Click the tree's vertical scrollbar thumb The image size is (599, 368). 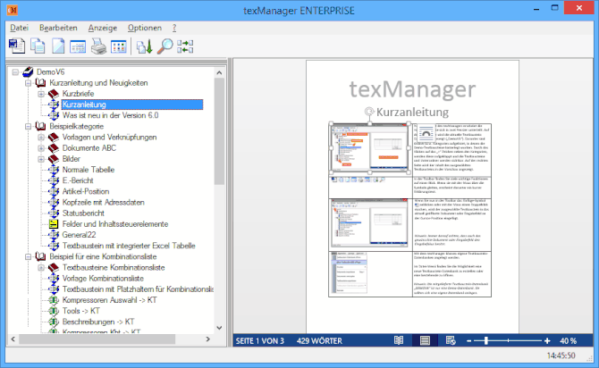[219, 131]
